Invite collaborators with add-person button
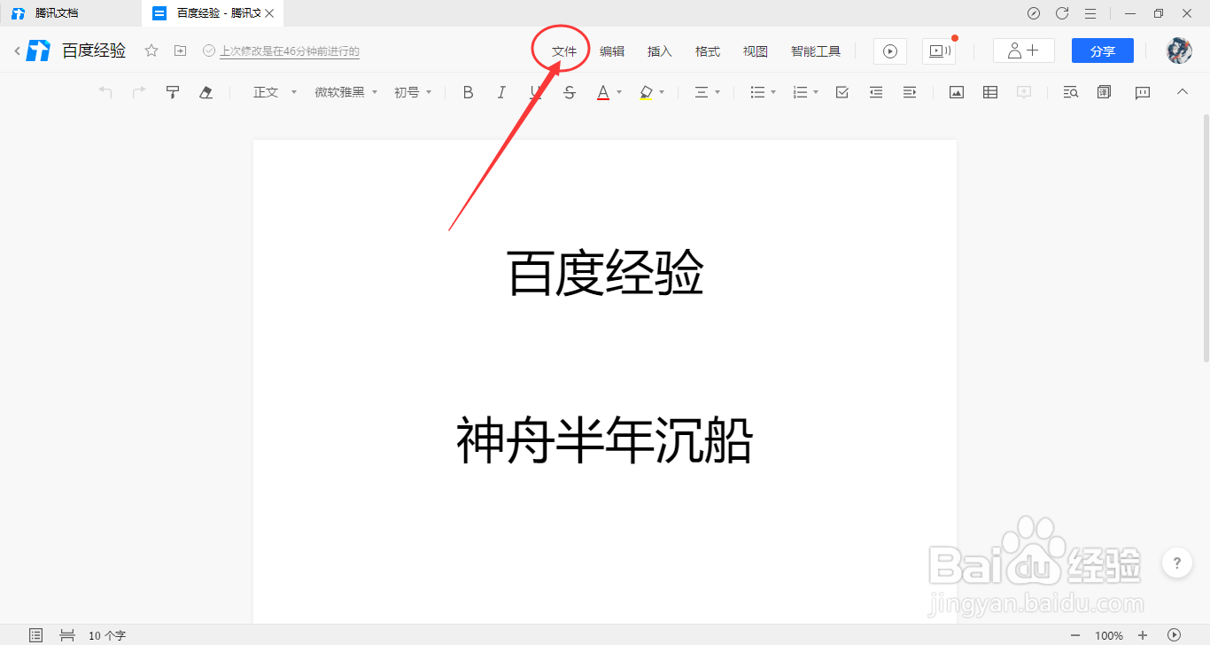The height and width of the screenshot is (645, 1210). 1024,51
